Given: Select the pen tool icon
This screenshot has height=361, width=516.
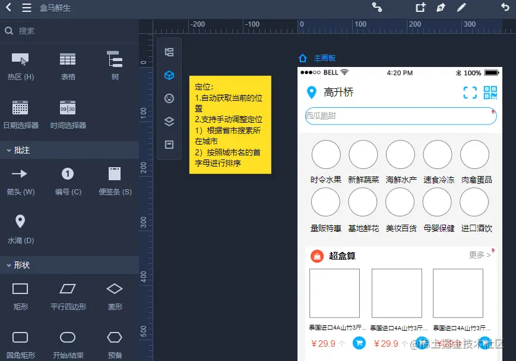Looking at the screenshot, I should tap(441, 7).
